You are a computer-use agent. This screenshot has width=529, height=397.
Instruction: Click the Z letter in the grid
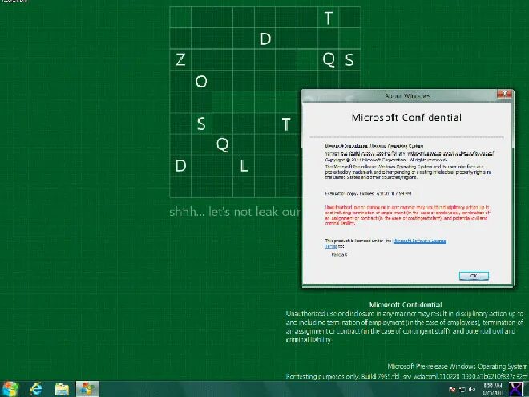pos(180,60)
